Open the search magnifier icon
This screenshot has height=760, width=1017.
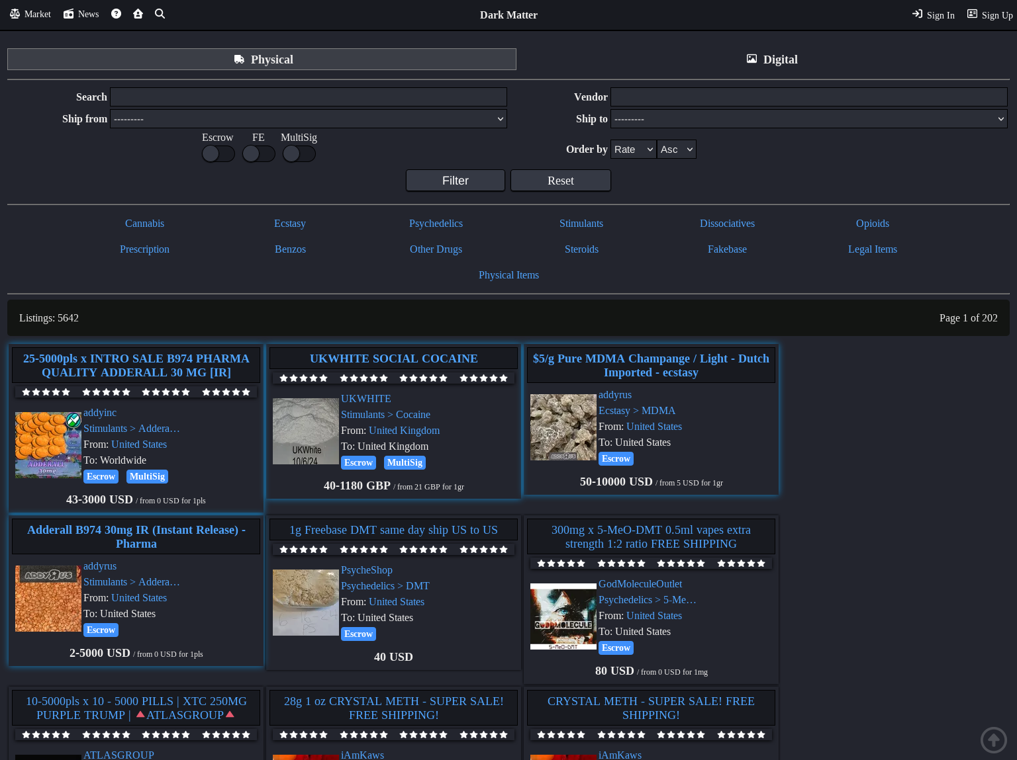click(160, 14)
